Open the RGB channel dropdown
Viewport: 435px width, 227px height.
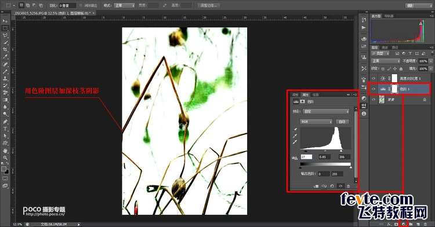(x=316, y=122)
